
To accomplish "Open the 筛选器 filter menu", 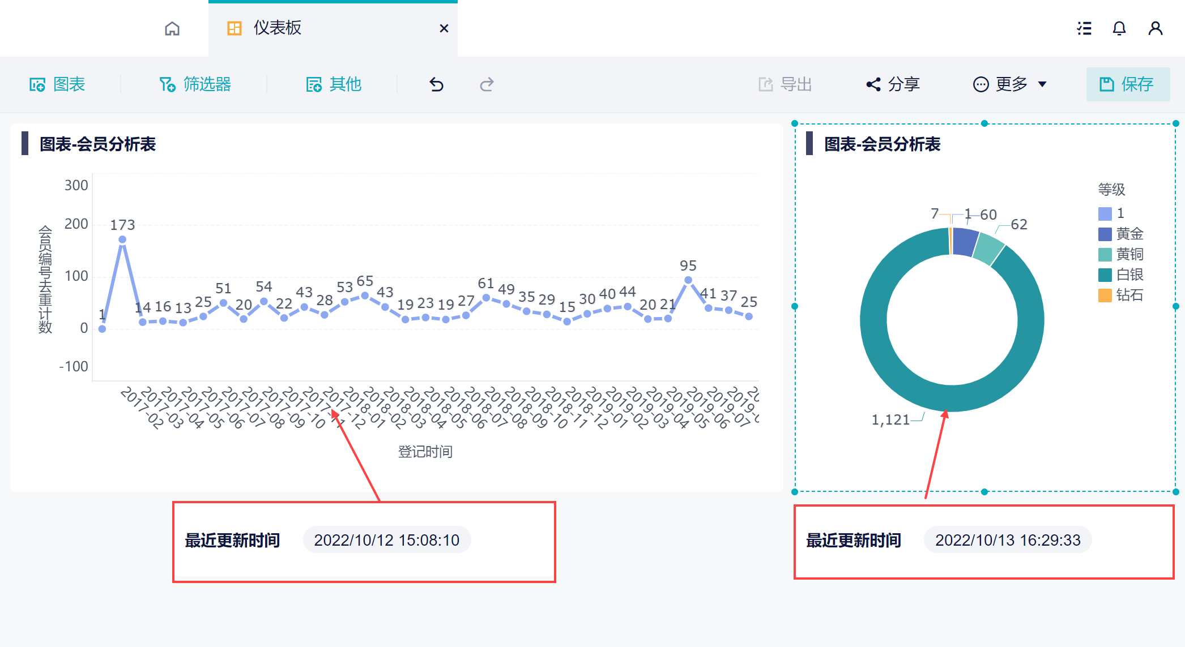I will pos(195,84).
